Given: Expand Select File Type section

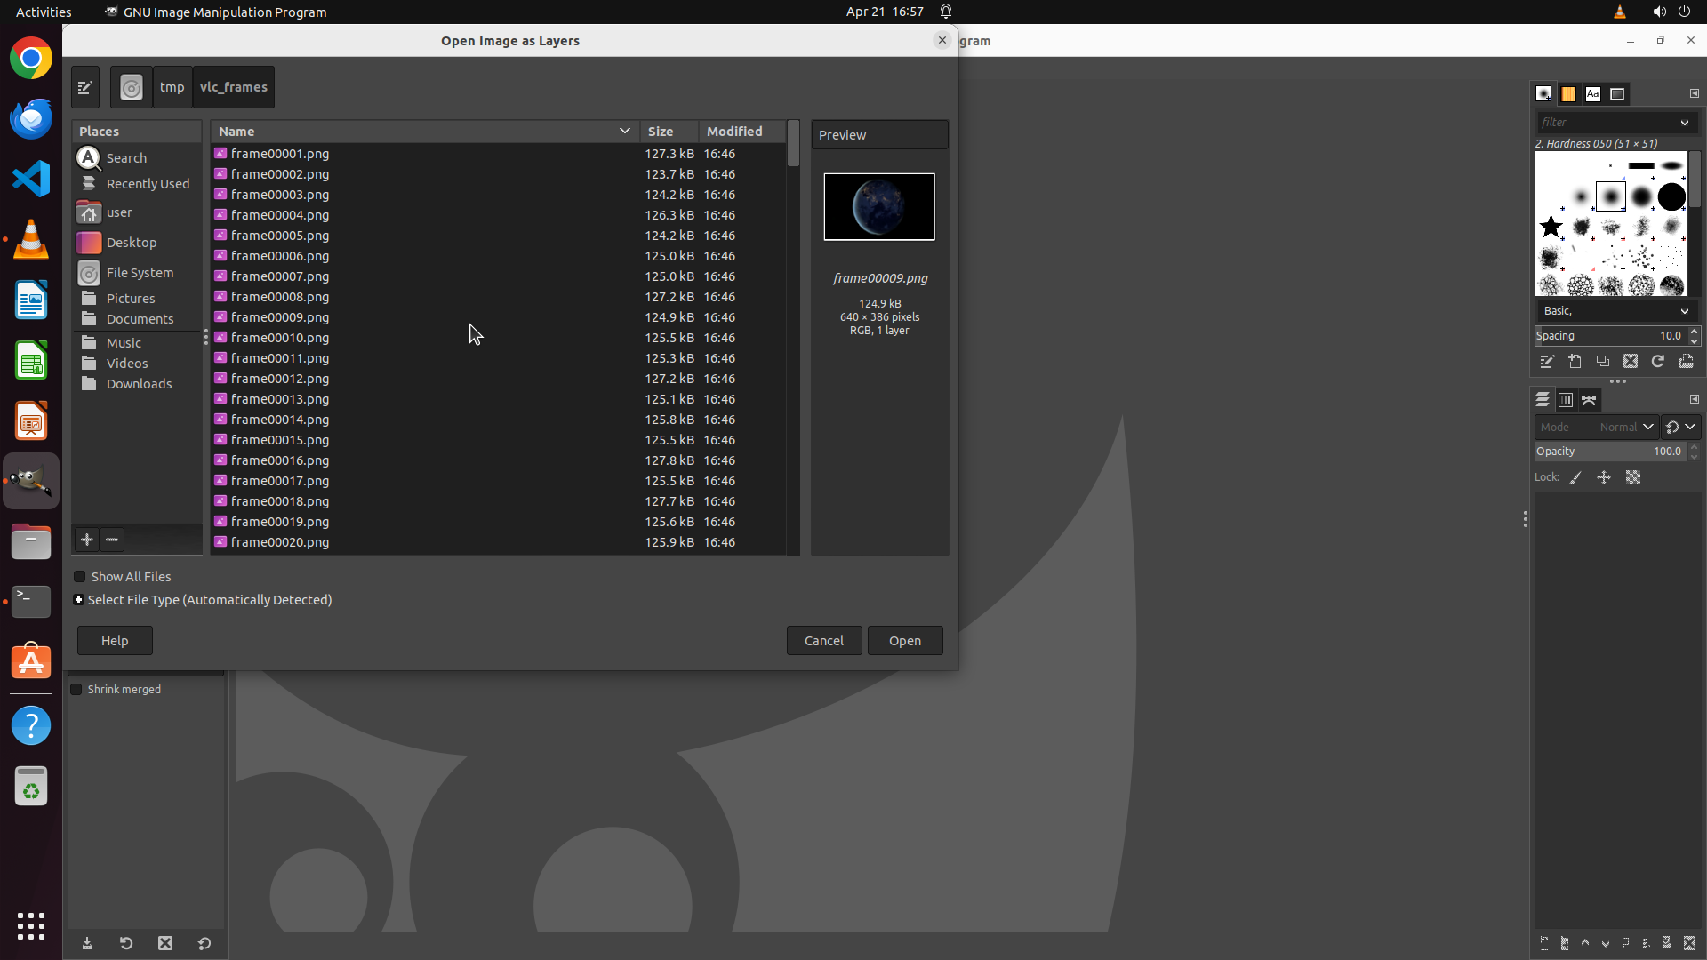Looking at the screenshot, I should point(79,600).
